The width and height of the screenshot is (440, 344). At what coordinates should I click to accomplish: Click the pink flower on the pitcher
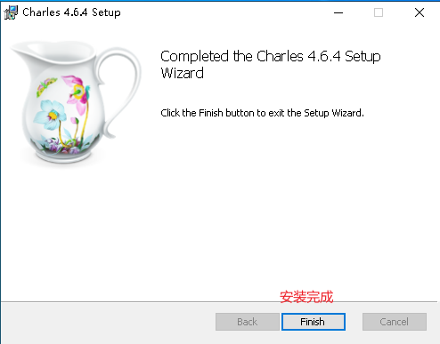tap(77, 92)
